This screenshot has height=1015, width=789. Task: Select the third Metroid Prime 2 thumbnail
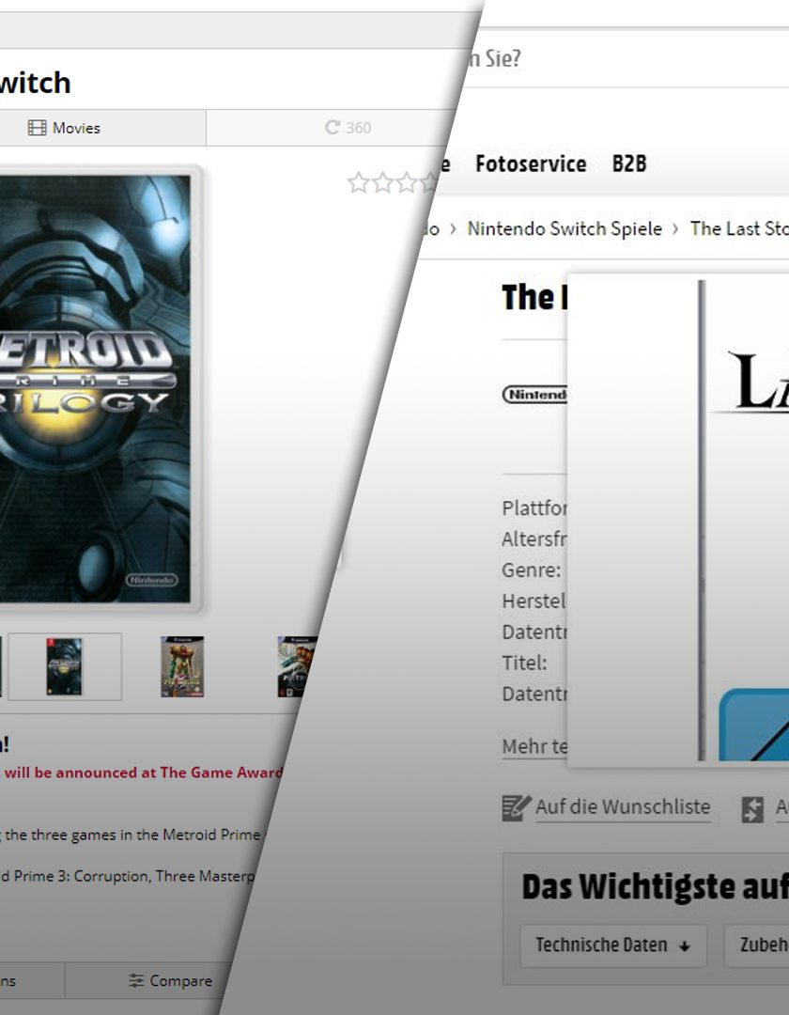coord(296,666)
